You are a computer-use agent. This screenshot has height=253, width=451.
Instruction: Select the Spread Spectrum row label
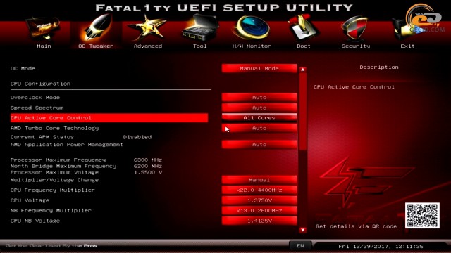pos(37,108)
